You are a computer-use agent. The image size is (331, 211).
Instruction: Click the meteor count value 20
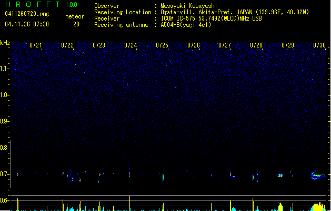pyautogui.click(x=76, y=24)
